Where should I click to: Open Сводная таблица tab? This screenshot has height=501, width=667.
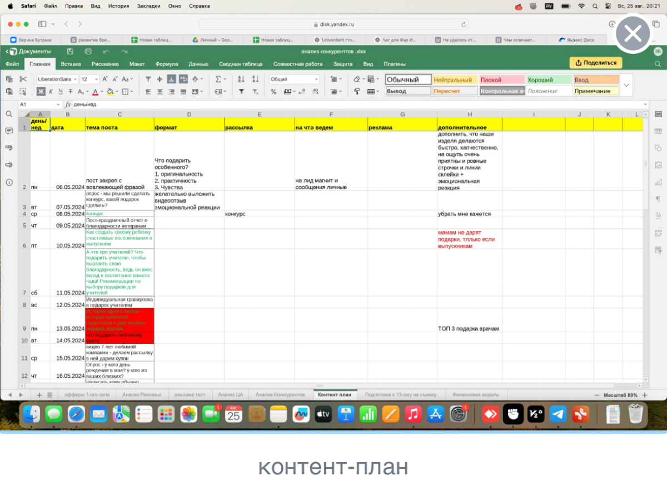pos(241,64)
